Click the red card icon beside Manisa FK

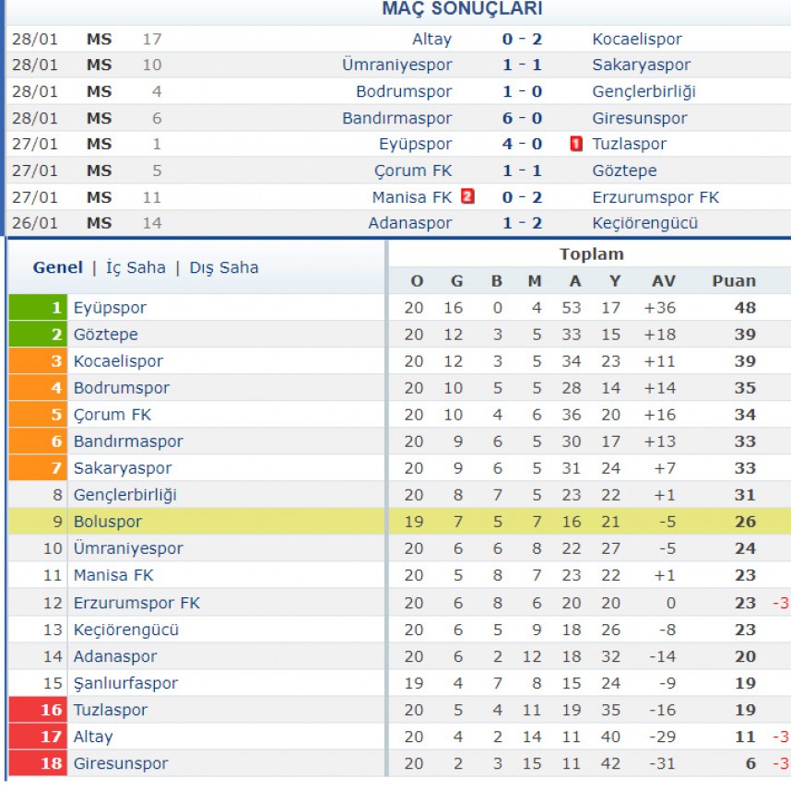467,196
